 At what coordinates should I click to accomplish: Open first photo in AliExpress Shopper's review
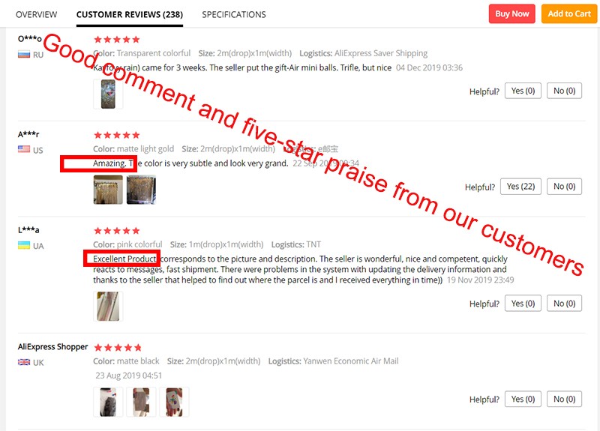tap(108, 402)
